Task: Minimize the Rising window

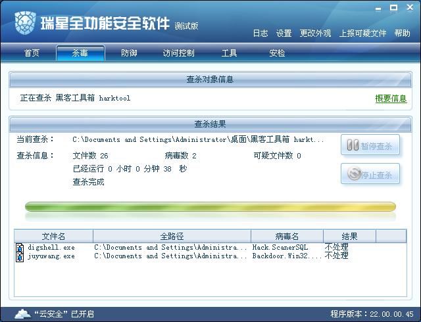Action: point(378,9)
